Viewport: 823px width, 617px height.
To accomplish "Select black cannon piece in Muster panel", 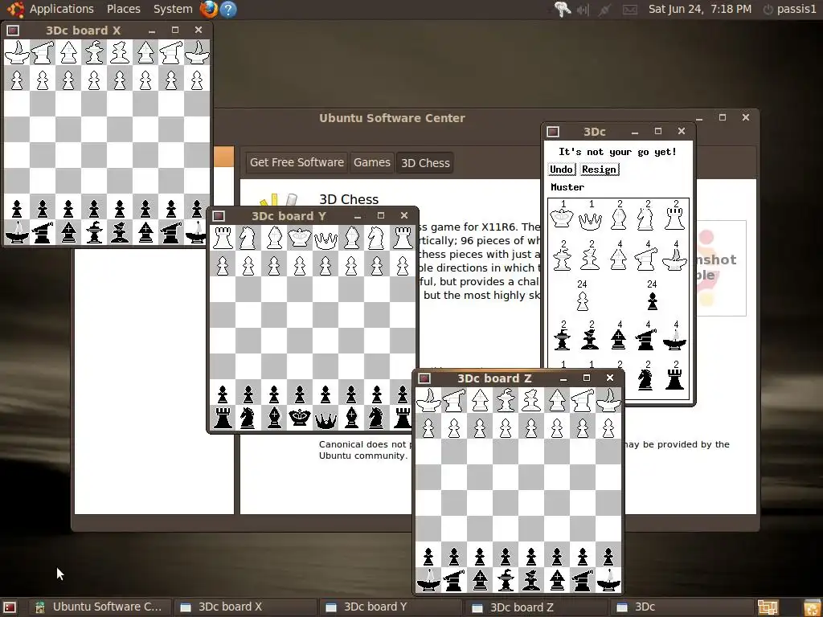I will coord(646,340).
